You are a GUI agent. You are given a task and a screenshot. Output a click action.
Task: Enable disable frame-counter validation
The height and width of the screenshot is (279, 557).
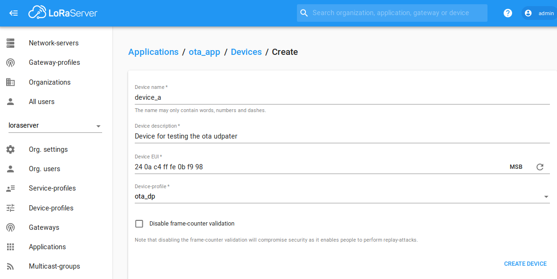(139, 223)
